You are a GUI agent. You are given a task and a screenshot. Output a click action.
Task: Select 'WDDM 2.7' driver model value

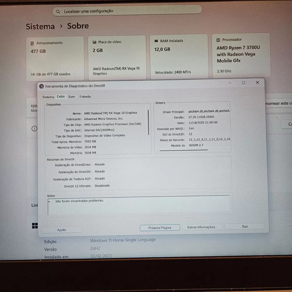[x=196, y=145]
